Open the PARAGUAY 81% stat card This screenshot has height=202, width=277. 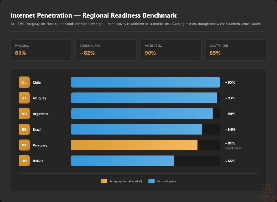(x=41, y=50)
